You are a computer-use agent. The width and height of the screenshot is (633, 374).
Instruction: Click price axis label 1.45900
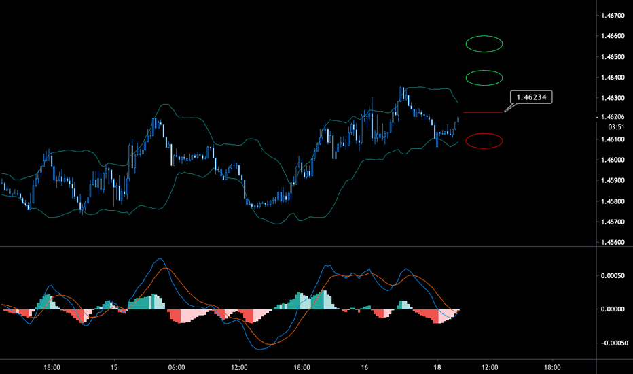(613, 180)
